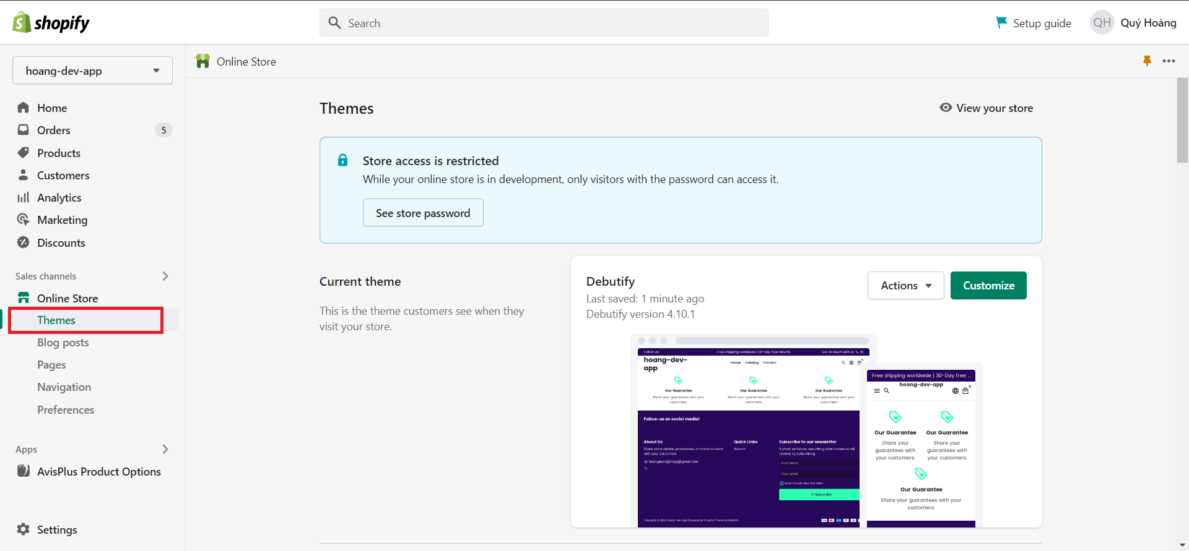This screenshot has height=551, width=1189.
Task: Open the hoang-dev-app store switcher dropdown
Action: (92, 70)
